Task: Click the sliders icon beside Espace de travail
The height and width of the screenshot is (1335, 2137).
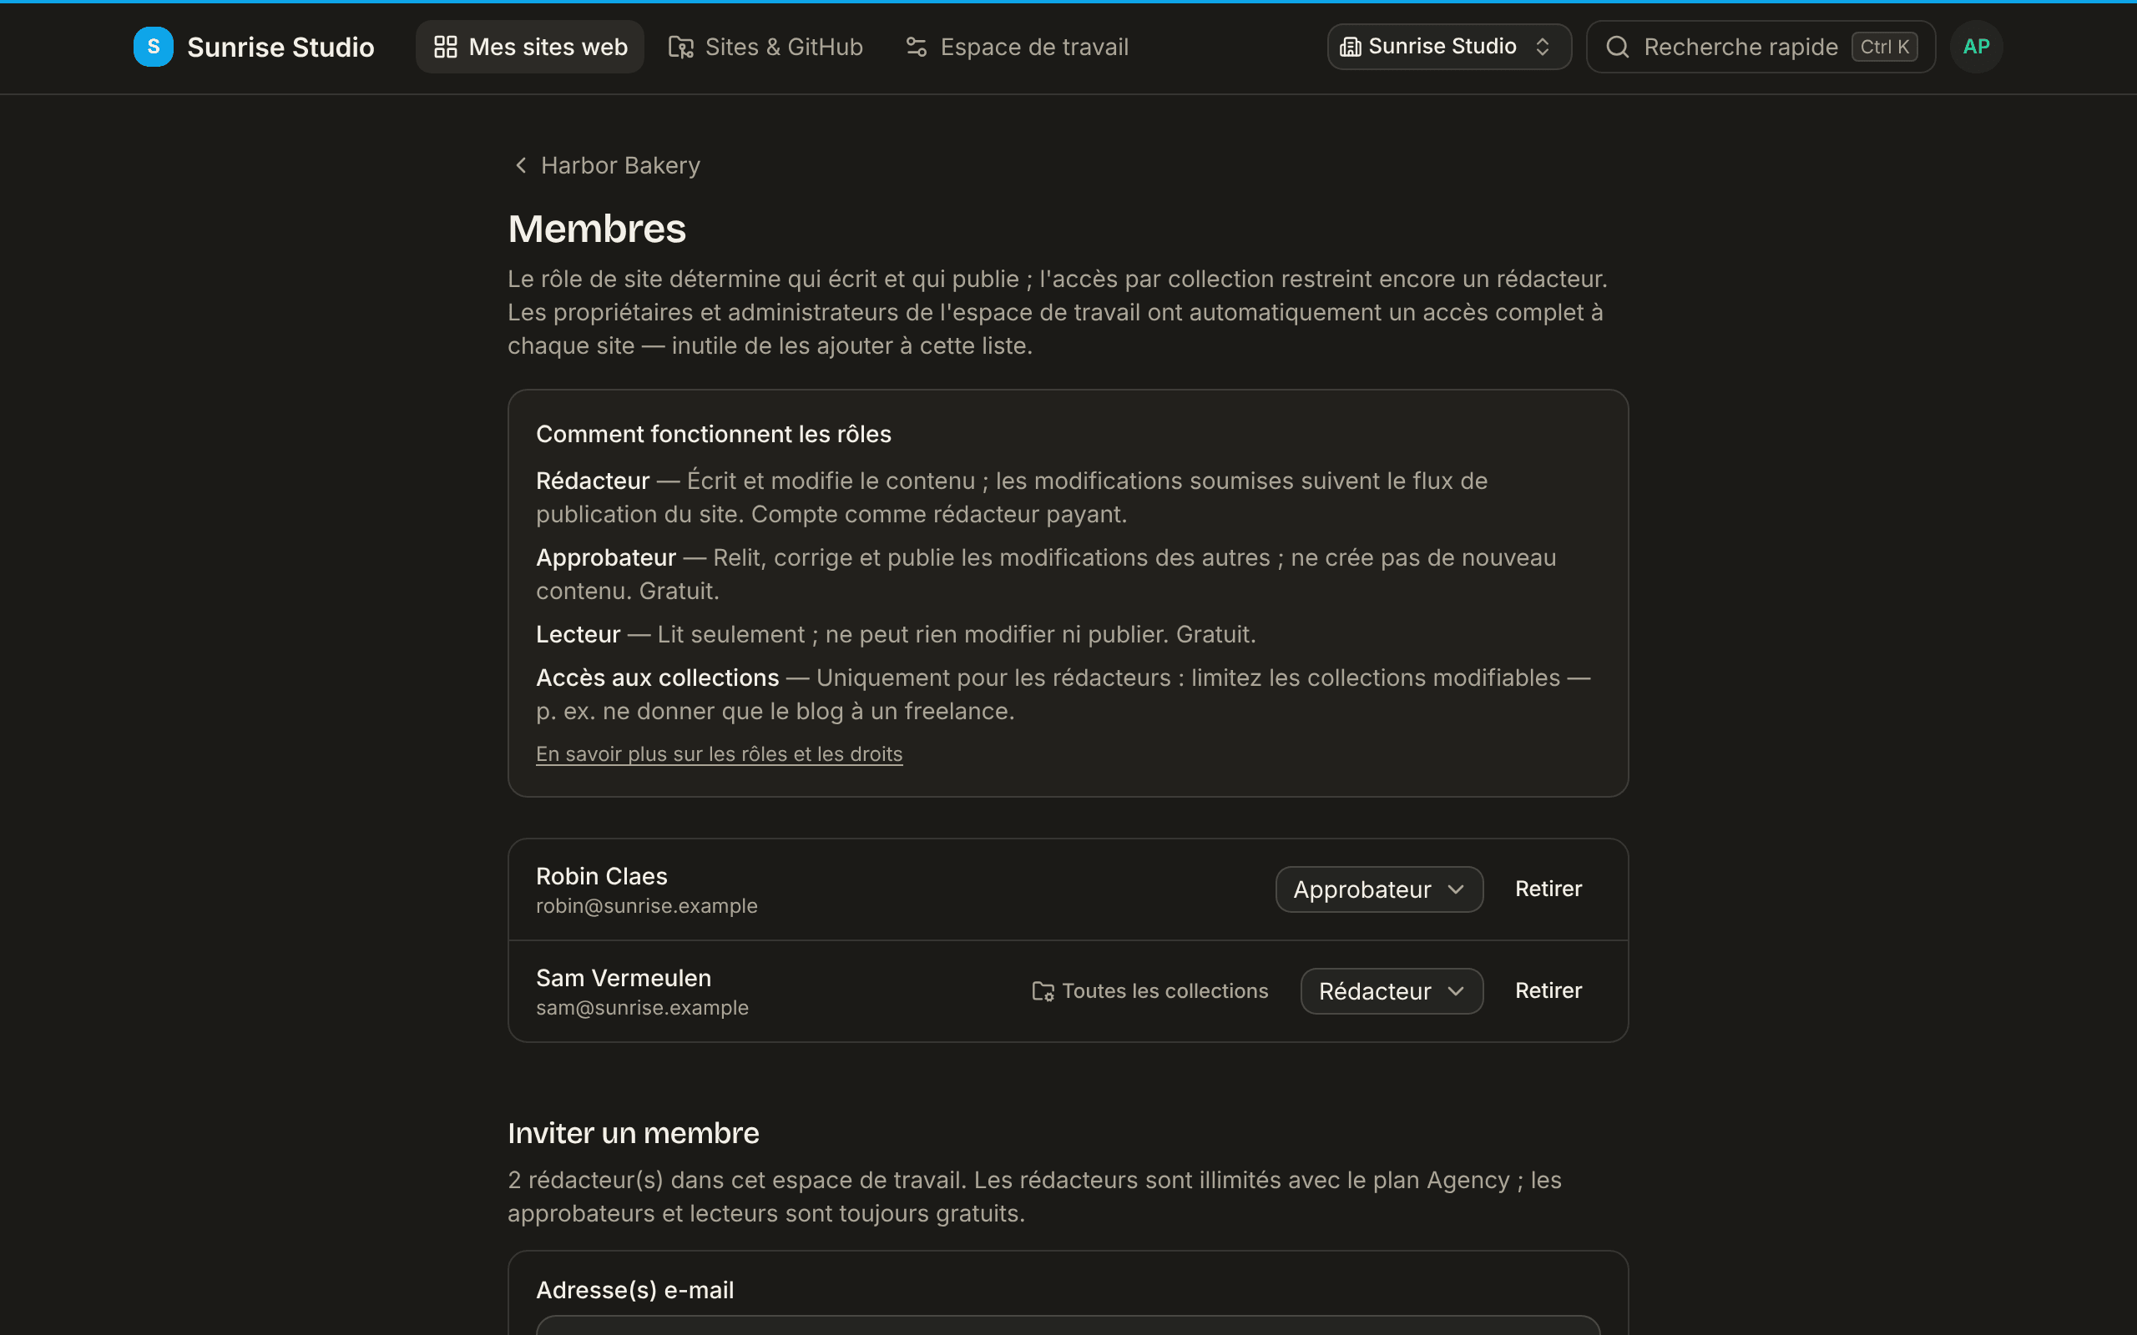Action: (x=917, y=47)
